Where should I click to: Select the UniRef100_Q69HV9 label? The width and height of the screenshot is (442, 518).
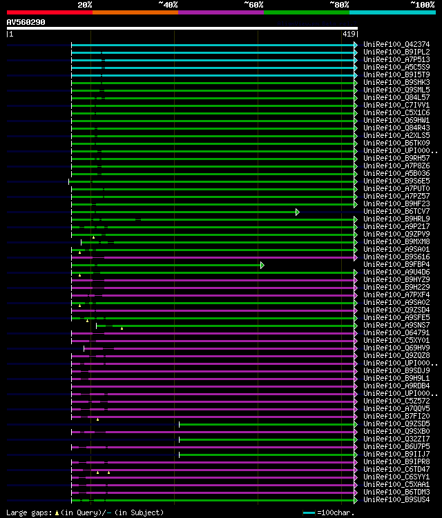pos(396,348)
